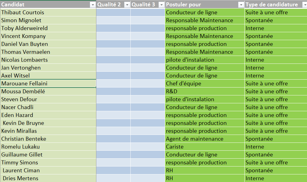307x182 pixels.
Task: Expand the Qualité 3 filter arrow
Action: [x=161, y=5]
